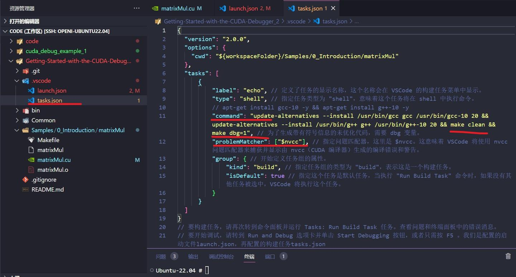
Task: Click the code folder icon
Action: pos(20,41)
